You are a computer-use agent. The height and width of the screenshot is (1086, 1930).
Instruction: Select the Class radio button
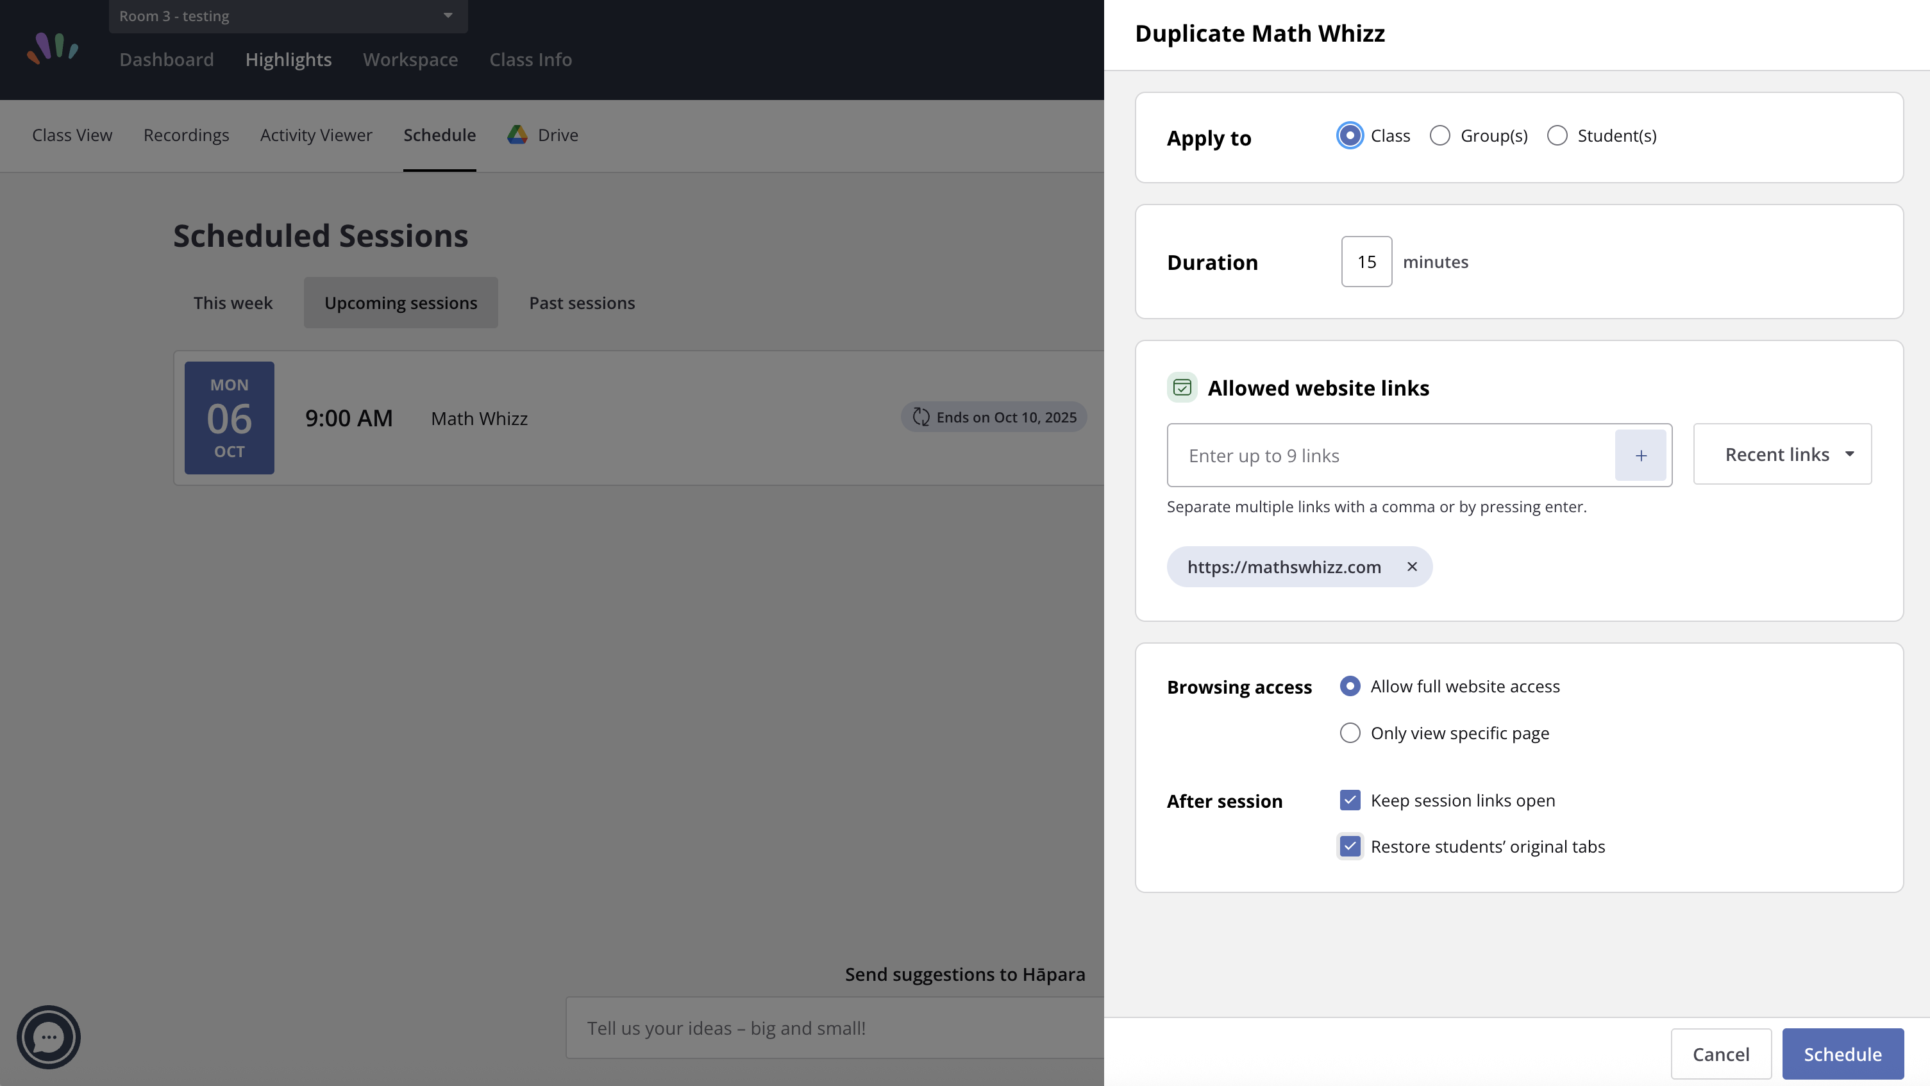pyautogui.click(x=1349, y=135)
